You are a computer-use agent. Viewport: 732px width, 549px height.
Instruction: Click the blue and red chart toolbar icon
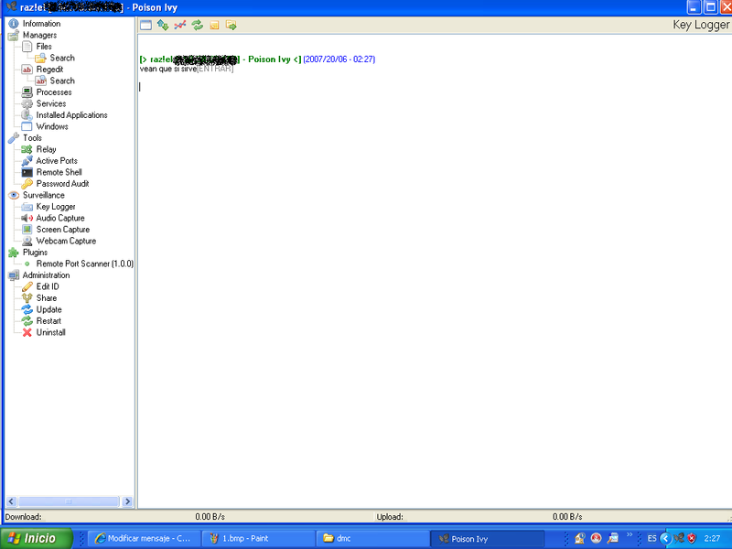coord(180,26)
